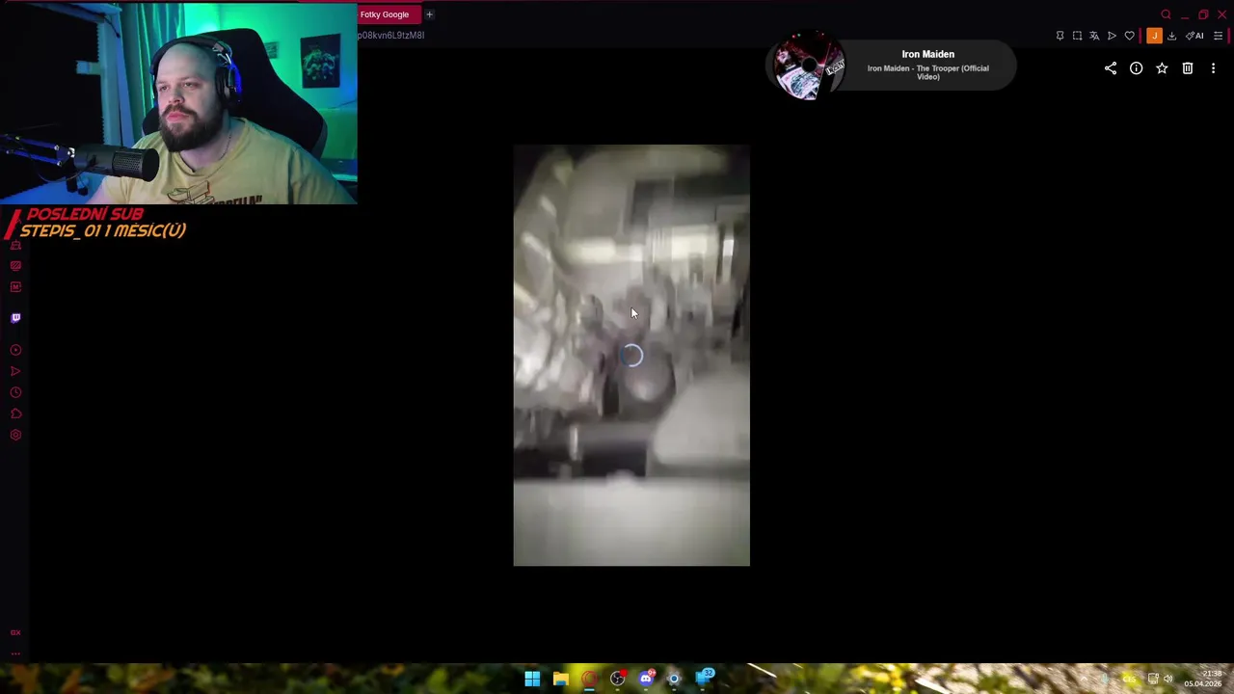Click the address bar URL text
The width and height of the screenshot is (1234, 694).
coord(391,36)
